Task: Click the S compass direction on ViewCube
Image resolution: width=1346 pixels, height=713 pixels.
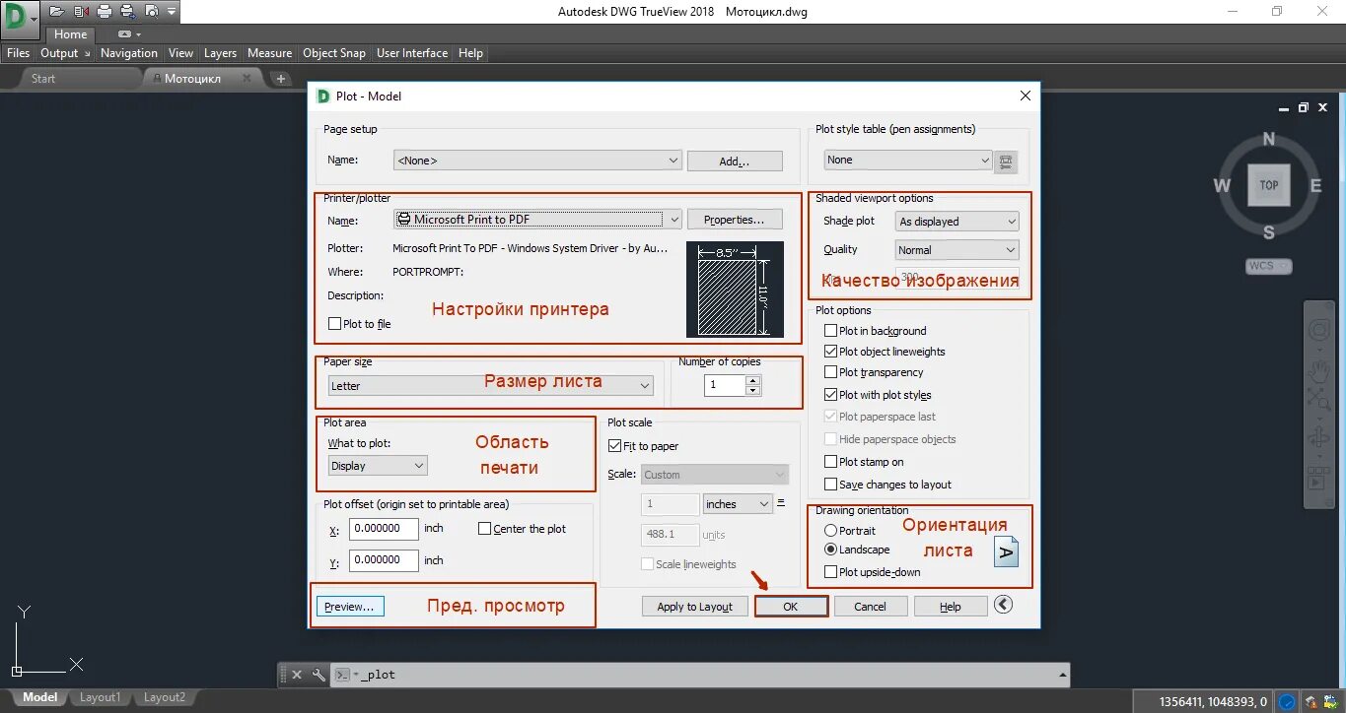Action: [x=1269, y=232]
